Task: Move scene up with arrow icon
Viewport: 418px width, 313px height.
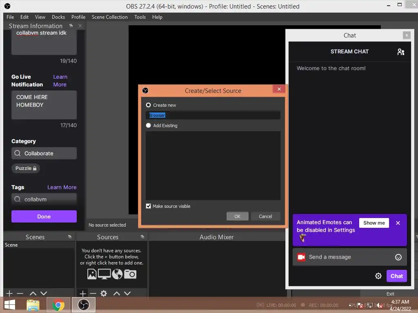Action: point(33,293)
